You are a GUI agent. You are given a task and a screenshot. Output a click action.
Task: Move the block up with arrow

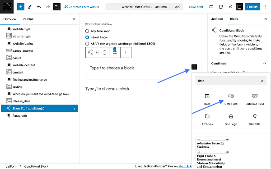(104, 50)
